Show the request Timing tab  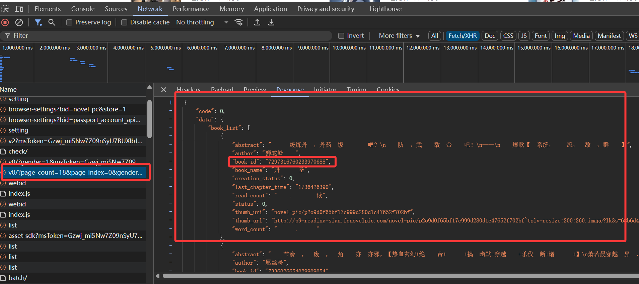coord(356,90)
